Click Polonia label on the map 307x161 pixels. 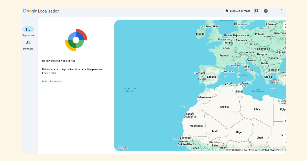[x=260, y=34]
